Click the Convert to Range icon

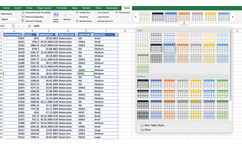(x=23, y=21)
